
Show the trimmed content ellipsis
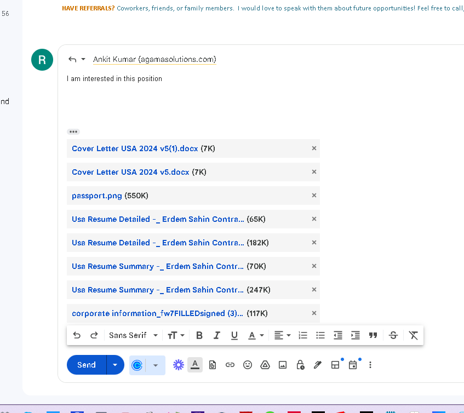coord(73,131)
